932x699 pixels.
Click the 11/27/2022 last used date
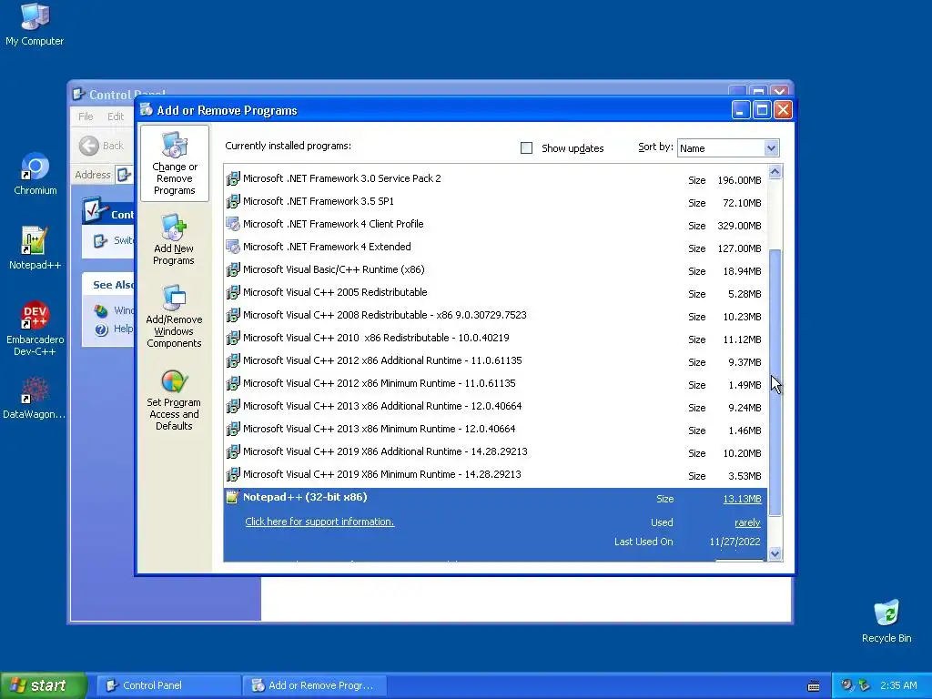pyautogui.click(x=734, y=542)
